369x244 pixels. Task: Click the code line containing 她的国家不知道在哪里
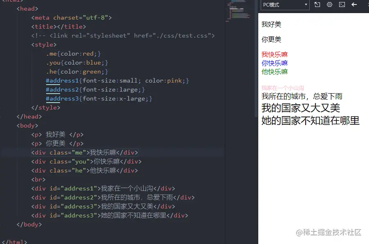coord(110,215)
